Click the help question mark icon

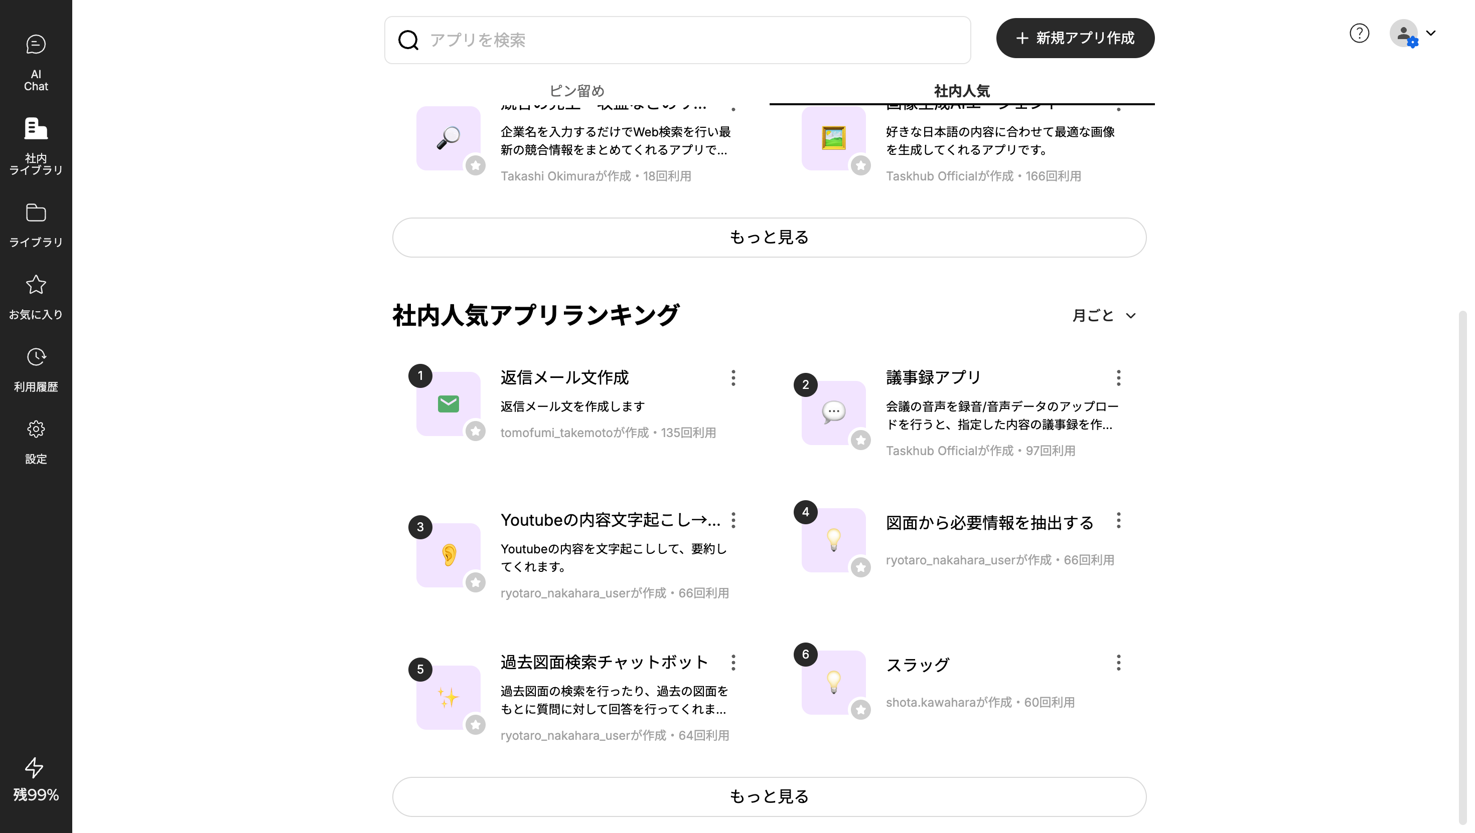[1359, 33]
